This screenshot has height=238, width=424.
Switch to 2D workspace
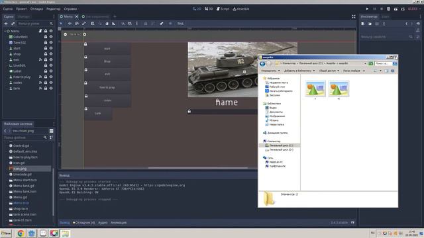point(197,9)
